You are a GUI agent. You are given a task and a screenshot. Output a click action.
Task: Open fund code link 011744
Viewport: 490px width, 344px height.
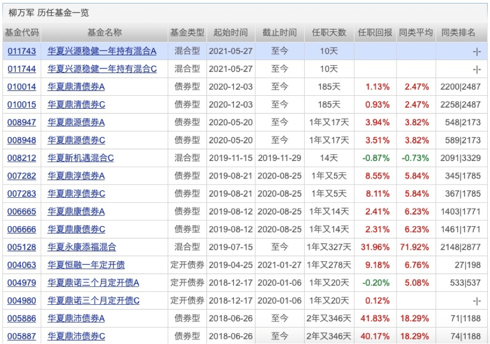[22, 69]
